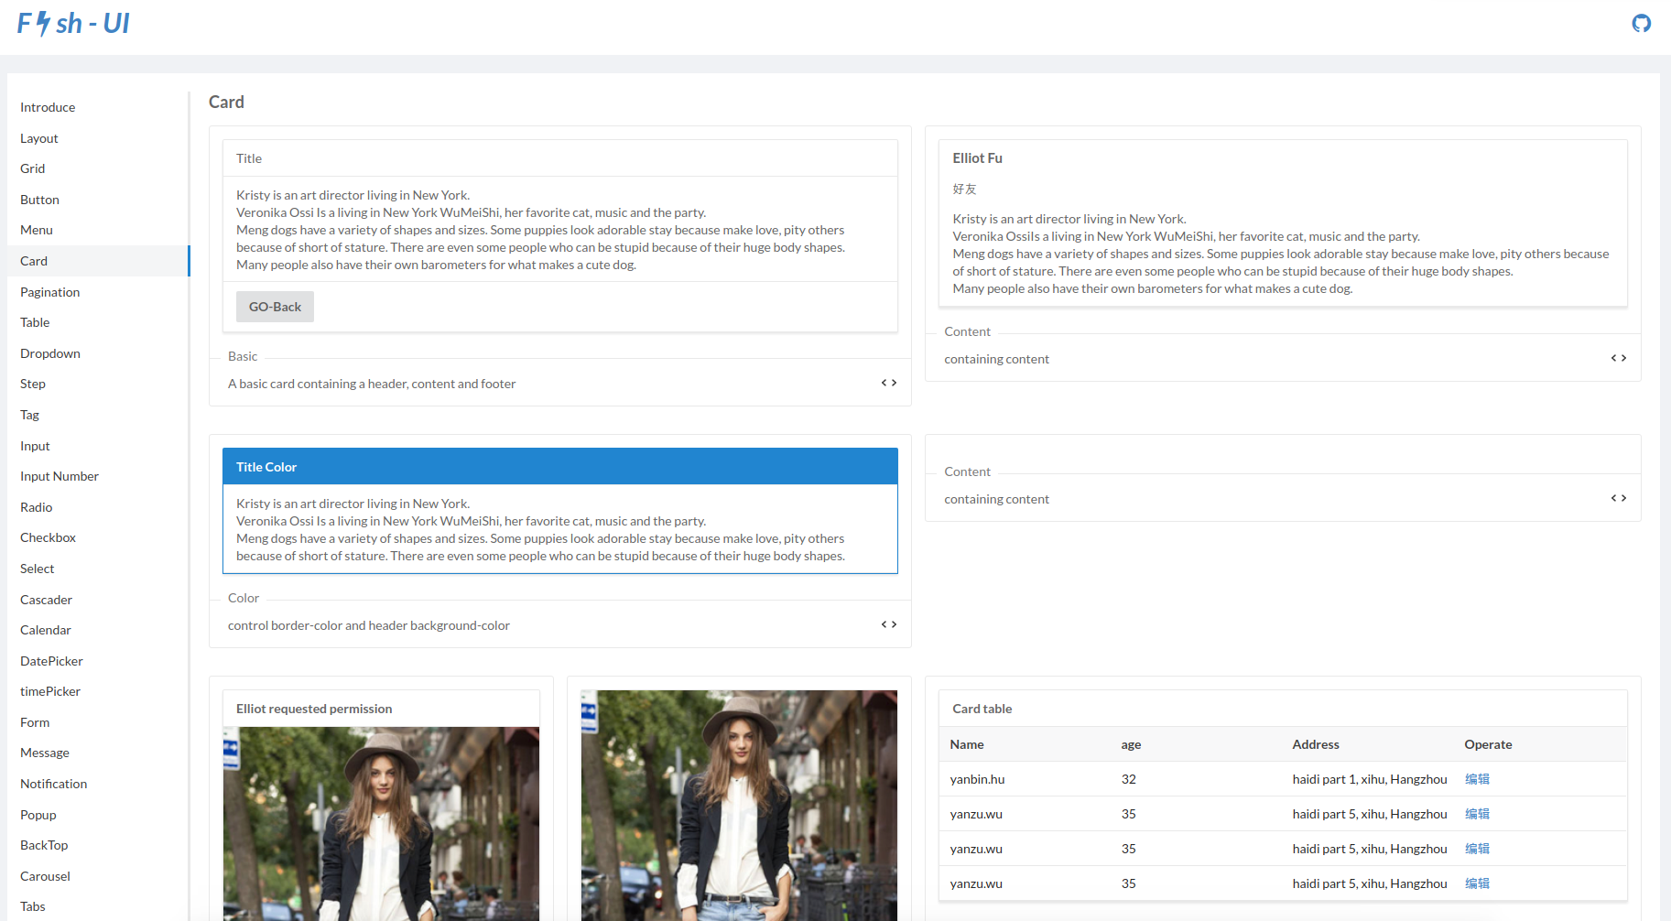Click 编辑 link in the last table row
The height and width of the screenshot is (921, 1671).
pyautogui.click(x=1477, y=883)
